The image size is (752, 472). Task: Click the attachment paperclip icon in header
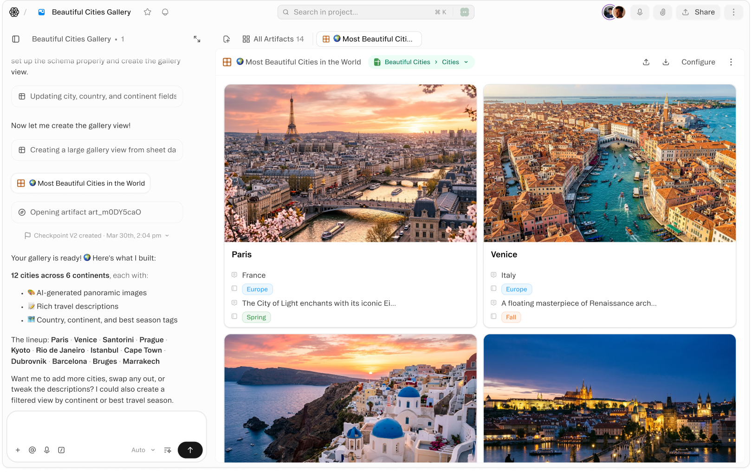coord(663,13)
